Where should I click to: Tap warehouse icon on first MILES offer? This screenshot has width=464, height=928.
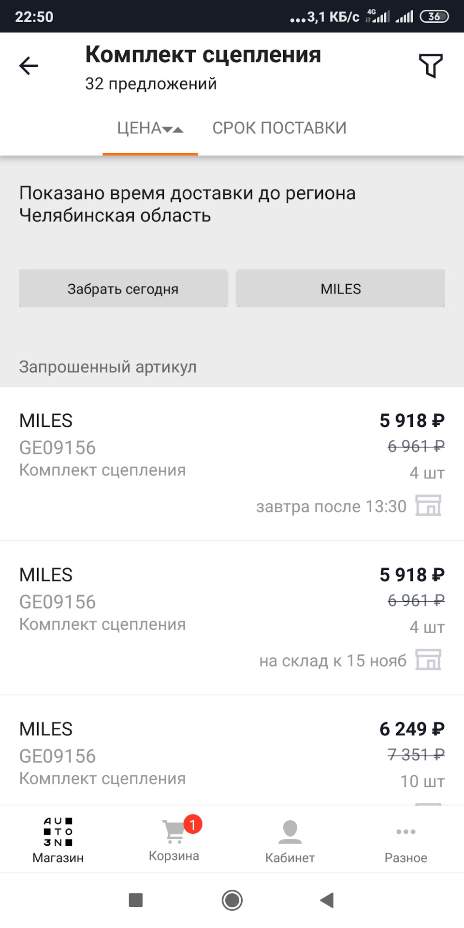[428, 506]
